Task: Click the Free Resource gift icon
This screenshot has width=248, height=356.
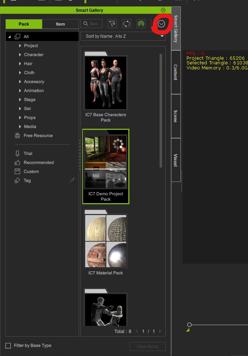Action: tap(17, 136)
